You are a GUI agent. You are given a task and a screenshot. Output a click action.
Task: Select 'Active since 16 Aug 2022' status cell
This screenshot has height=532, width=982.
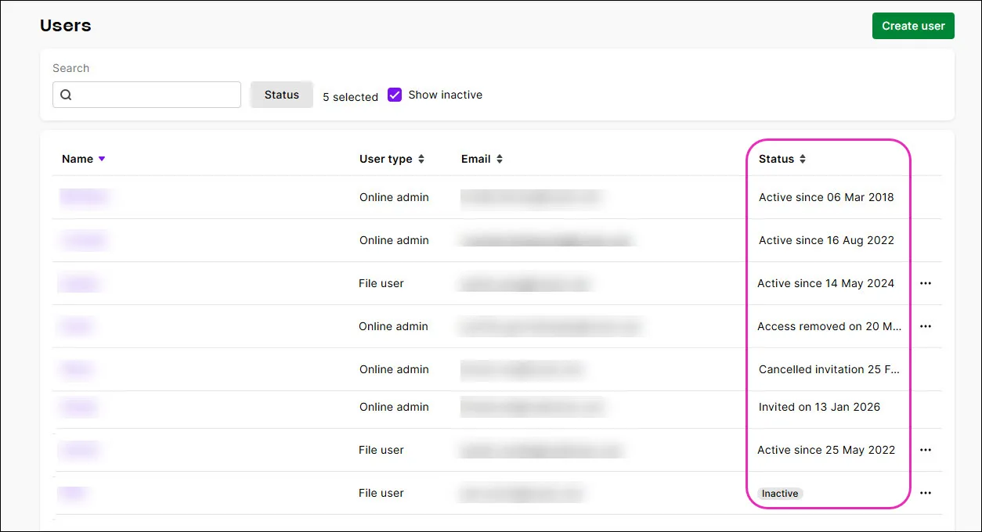click(826, 240)
